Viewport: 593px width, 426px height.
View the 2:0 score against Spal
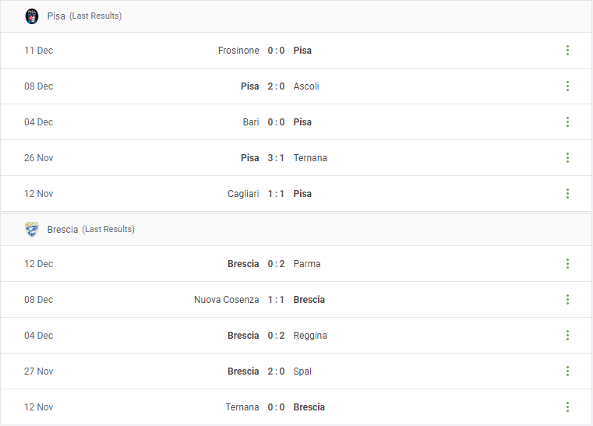[x=276, y=371]
